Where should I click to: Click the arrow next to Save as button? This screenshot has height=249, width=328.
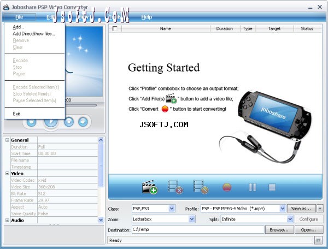tap(320, 208)
